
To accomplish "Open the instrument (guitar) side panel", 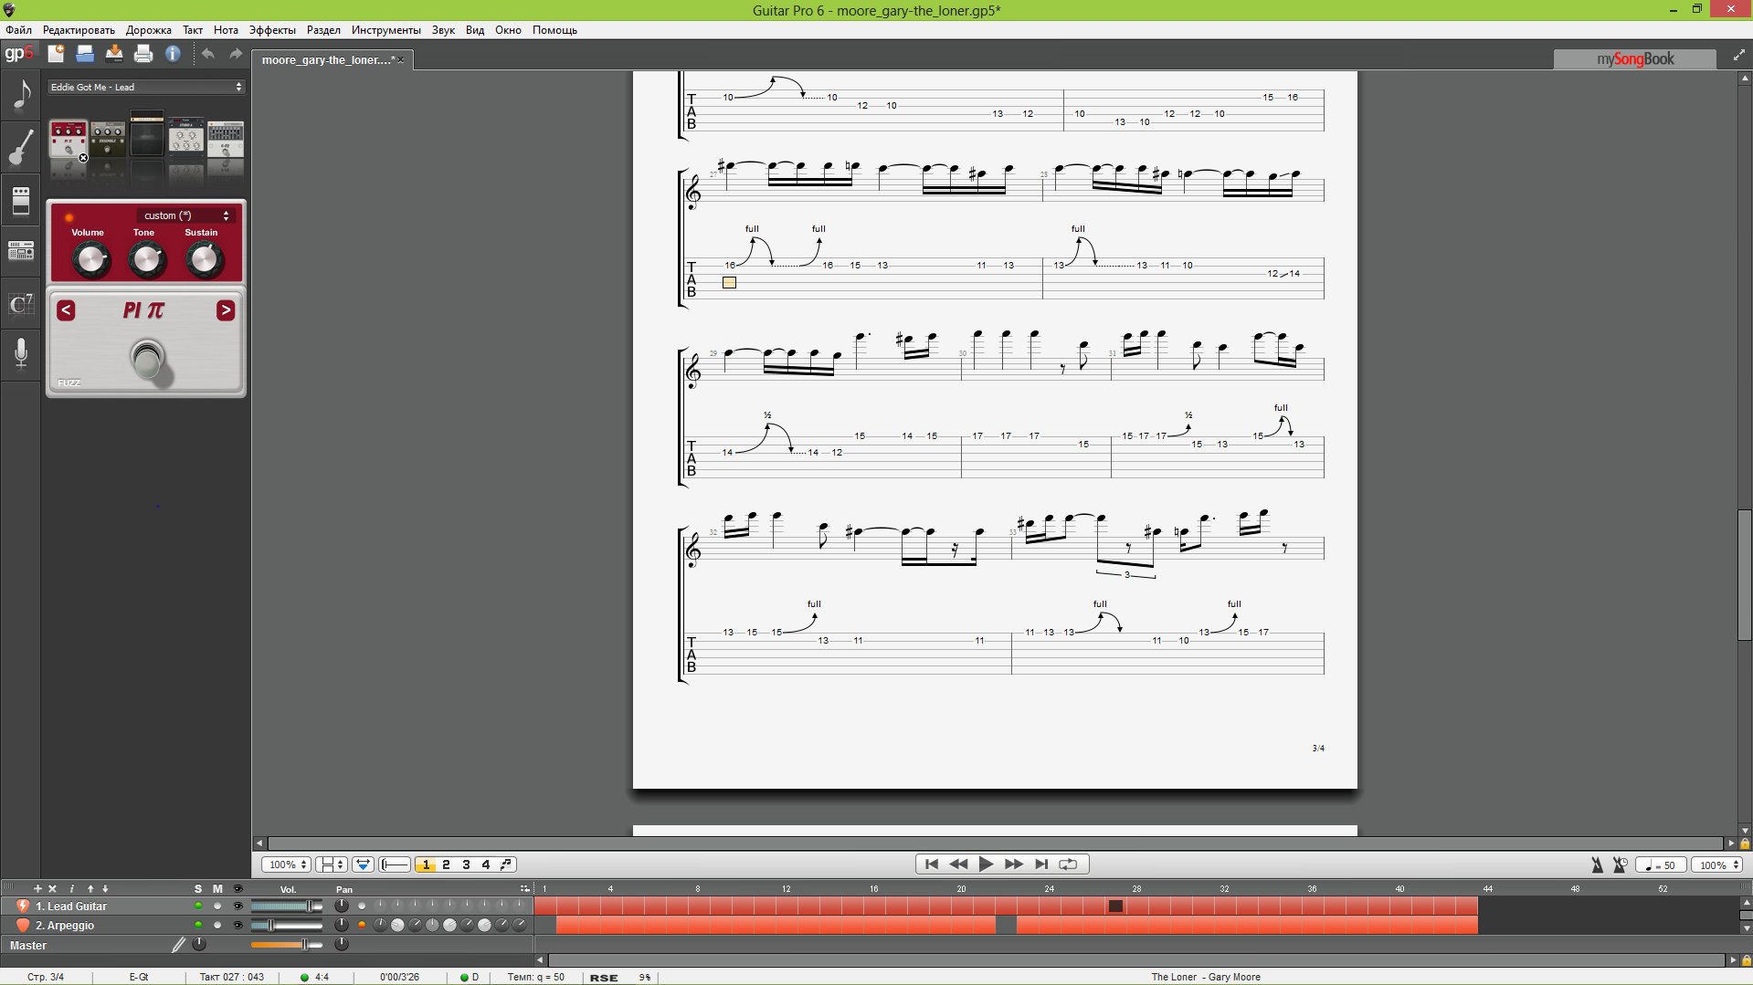I will [x=21, y=147].
